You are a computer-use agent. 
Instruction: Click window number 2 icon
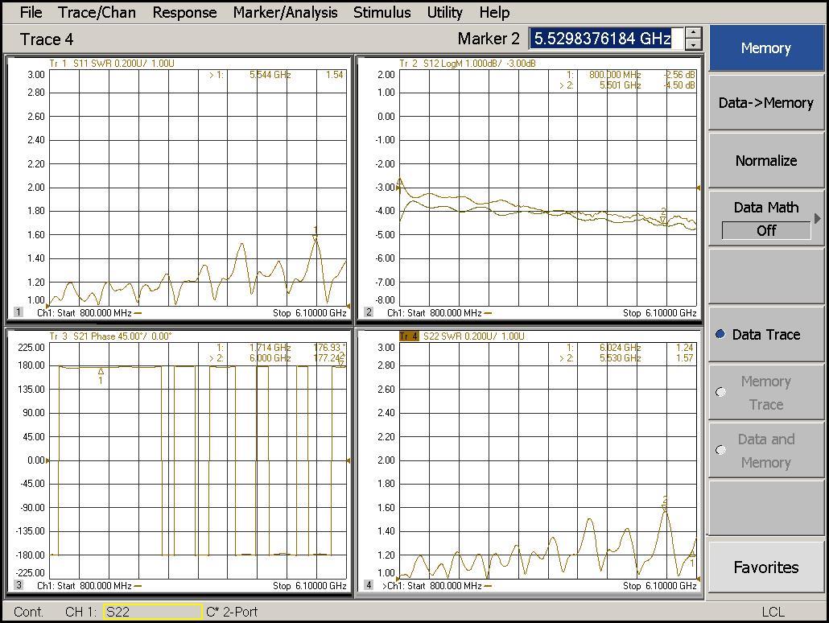pyautogui.click(x=369, y=312)
